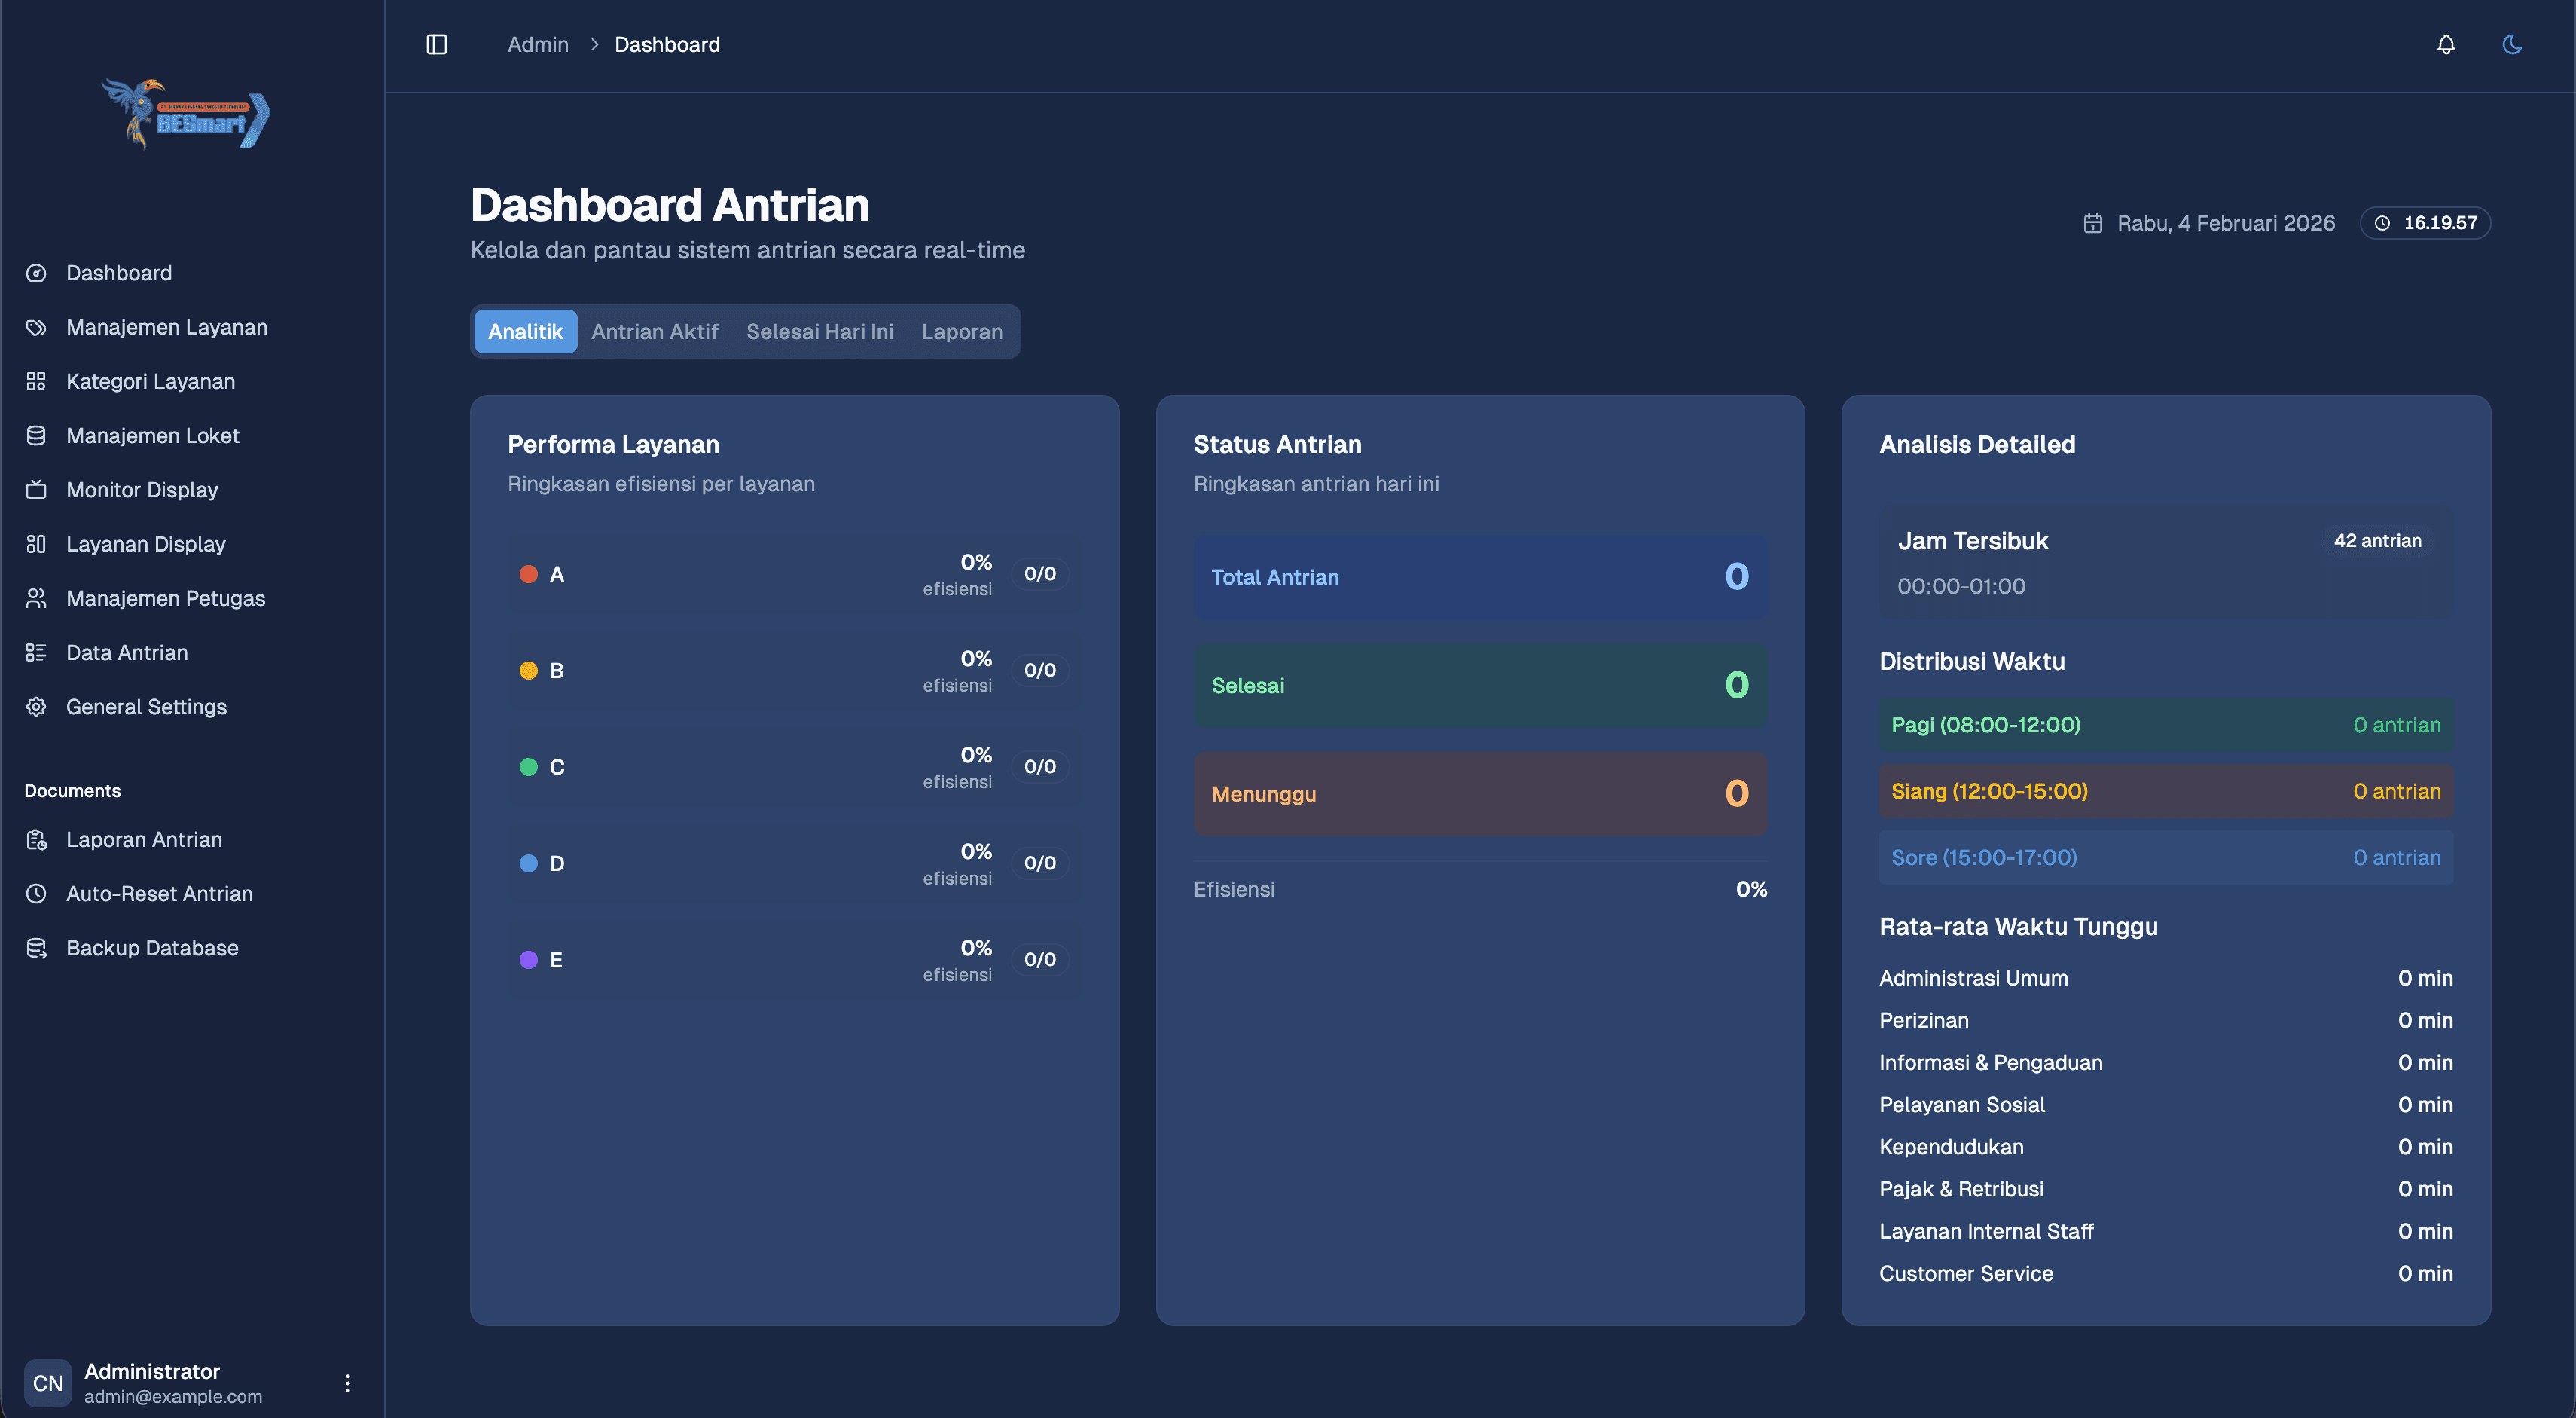2576x1418 pixels.
Task: Open General Settings with the gear icon
Action: [x=36, y=706]
